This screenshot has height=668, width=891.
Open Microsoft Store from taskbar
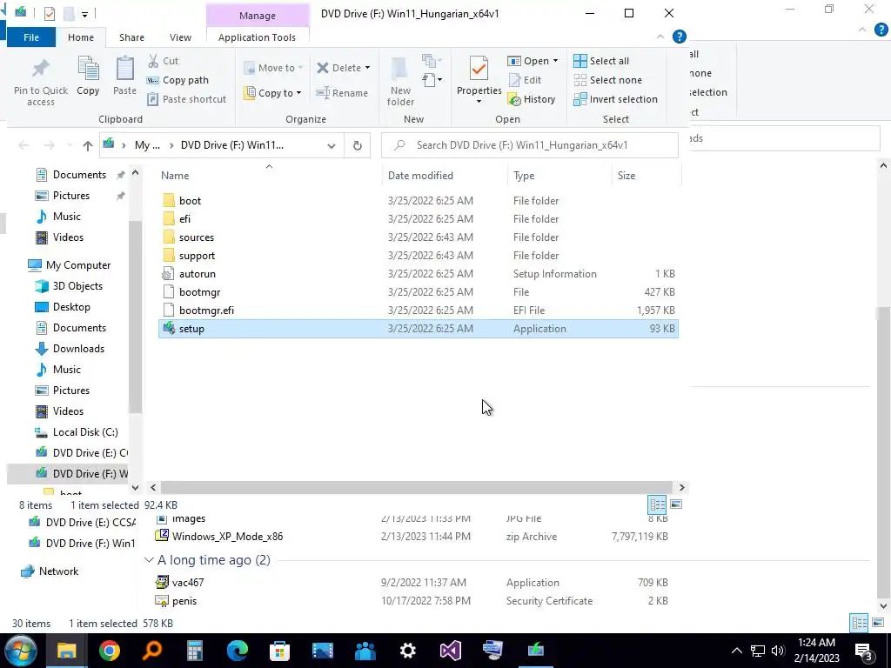click(x=279, y=651)
